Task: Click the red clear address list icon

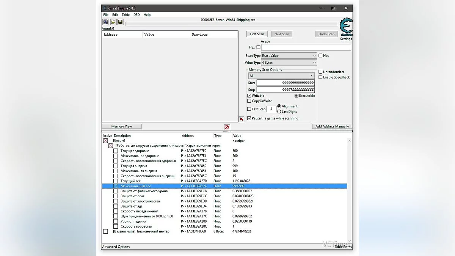Action: point(227,127)
